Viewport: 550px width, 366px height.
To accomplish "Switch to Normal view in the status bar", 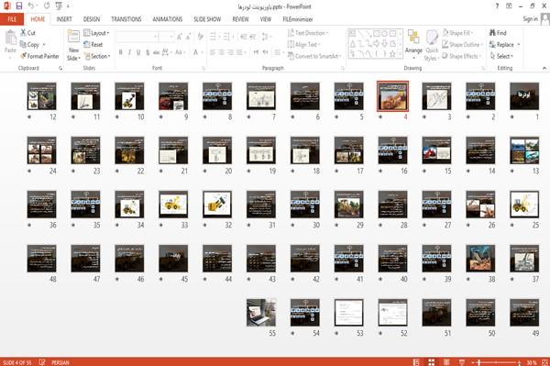I will (416, 362).
